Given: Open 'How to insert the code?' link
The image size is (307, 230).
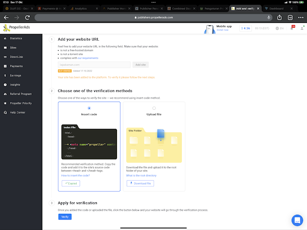Looking at the screenshot, I should click(x=75, y=176).
